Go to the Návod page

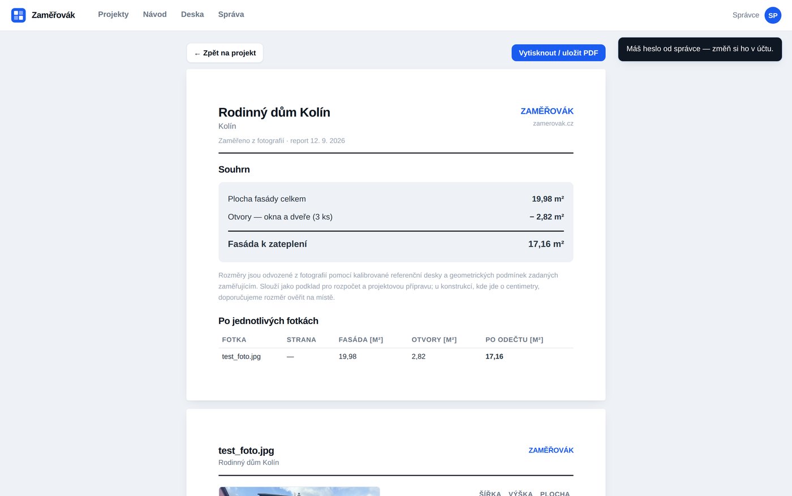click(154, 14)
